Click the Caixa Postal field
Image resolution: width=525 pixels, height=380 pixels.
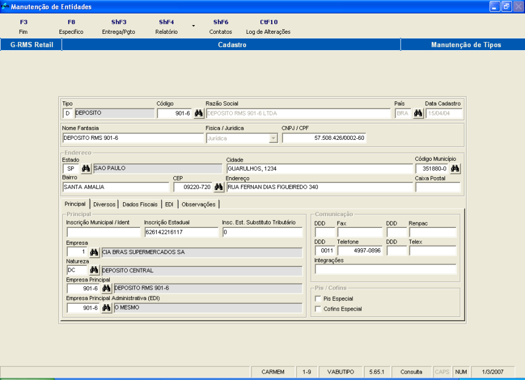tap(438, 187)
